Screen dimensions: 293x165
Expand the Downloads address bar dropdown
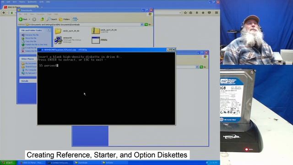(x=142, y=24)
